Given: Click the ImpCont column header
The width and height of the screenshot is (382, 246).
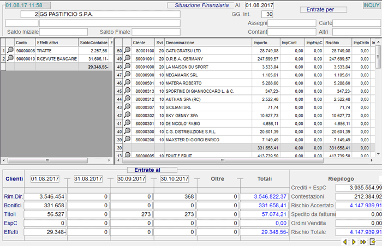Looking at the screenshot, I should tap(293, 43).
